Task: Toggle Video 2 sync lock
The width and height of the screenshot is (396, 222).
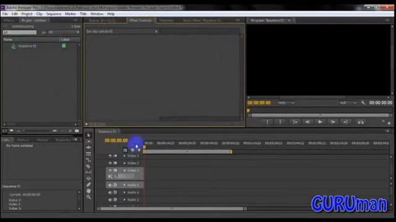Action: point(115,163)
